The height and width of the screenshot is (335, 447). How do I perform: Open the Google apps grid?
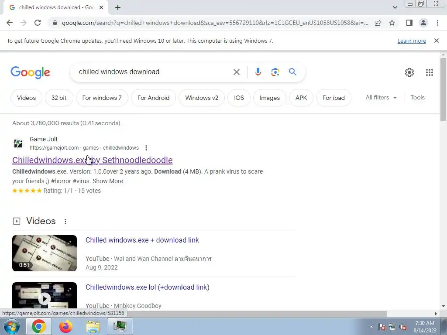[430, 72]
